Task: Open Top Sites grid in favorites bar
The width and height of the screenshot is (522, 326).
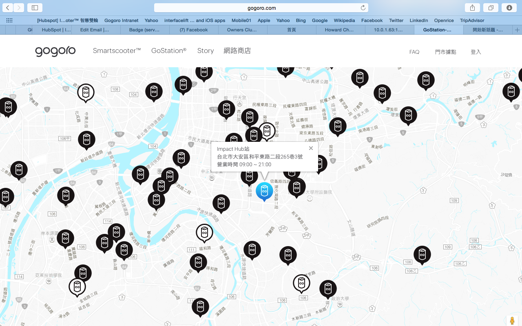Action: point(9,20)
